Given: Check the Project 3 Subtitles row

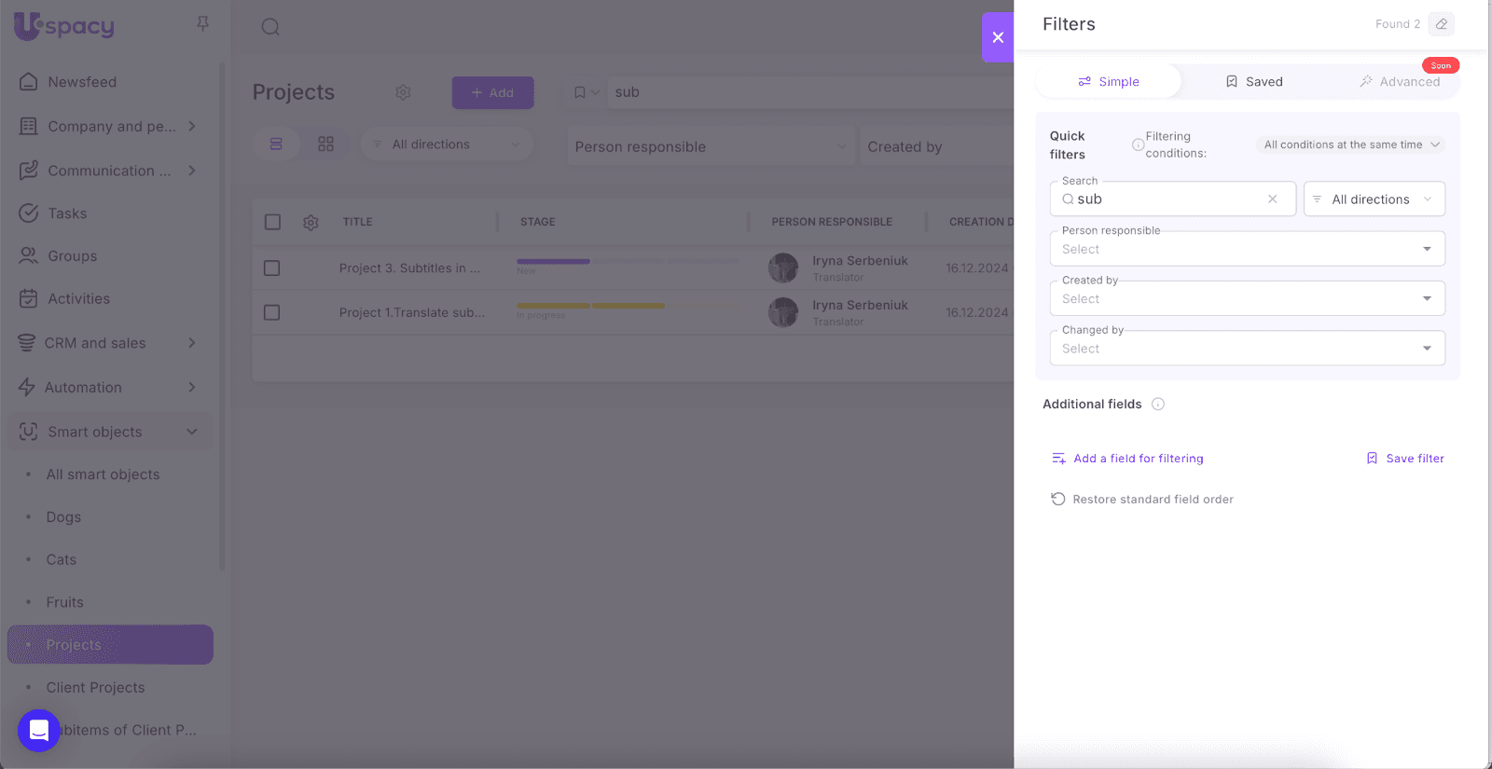Looking at the screenshot, I should coord(272,268).
